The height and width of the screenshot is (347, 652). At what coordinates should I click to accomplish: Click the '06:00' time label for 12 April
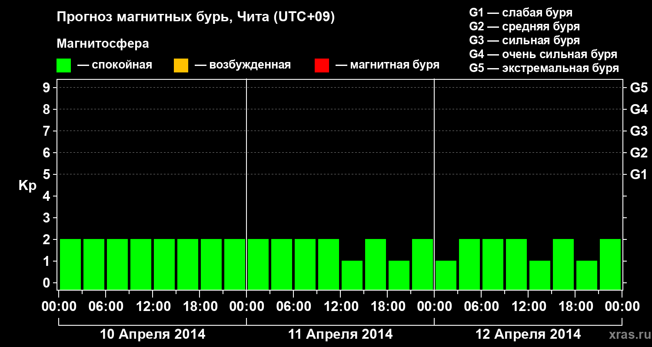[482, 307]
